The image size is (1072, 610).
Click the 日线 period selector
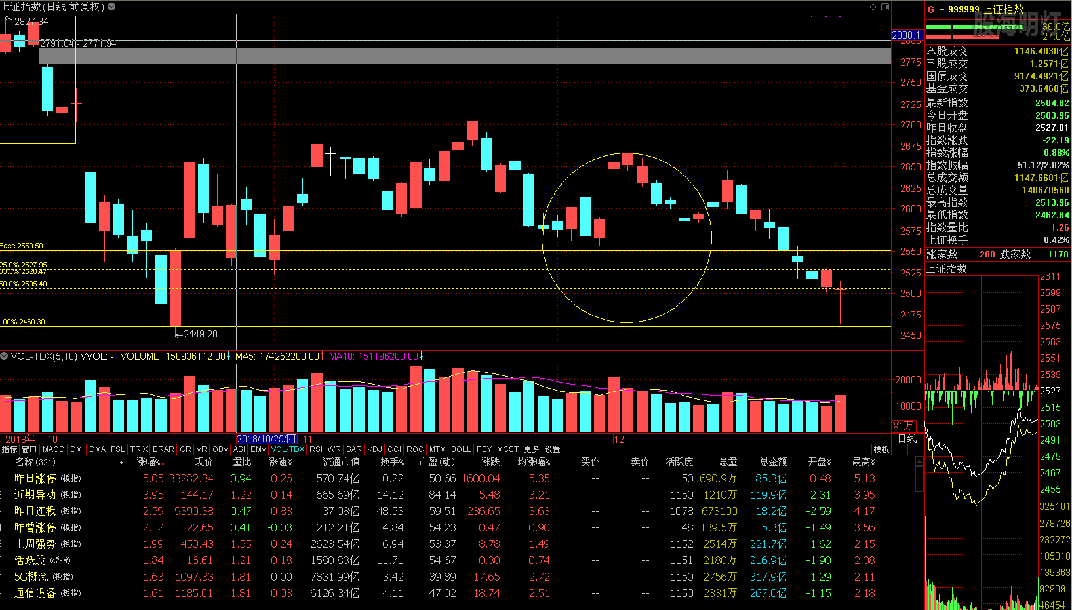(907, 438)
